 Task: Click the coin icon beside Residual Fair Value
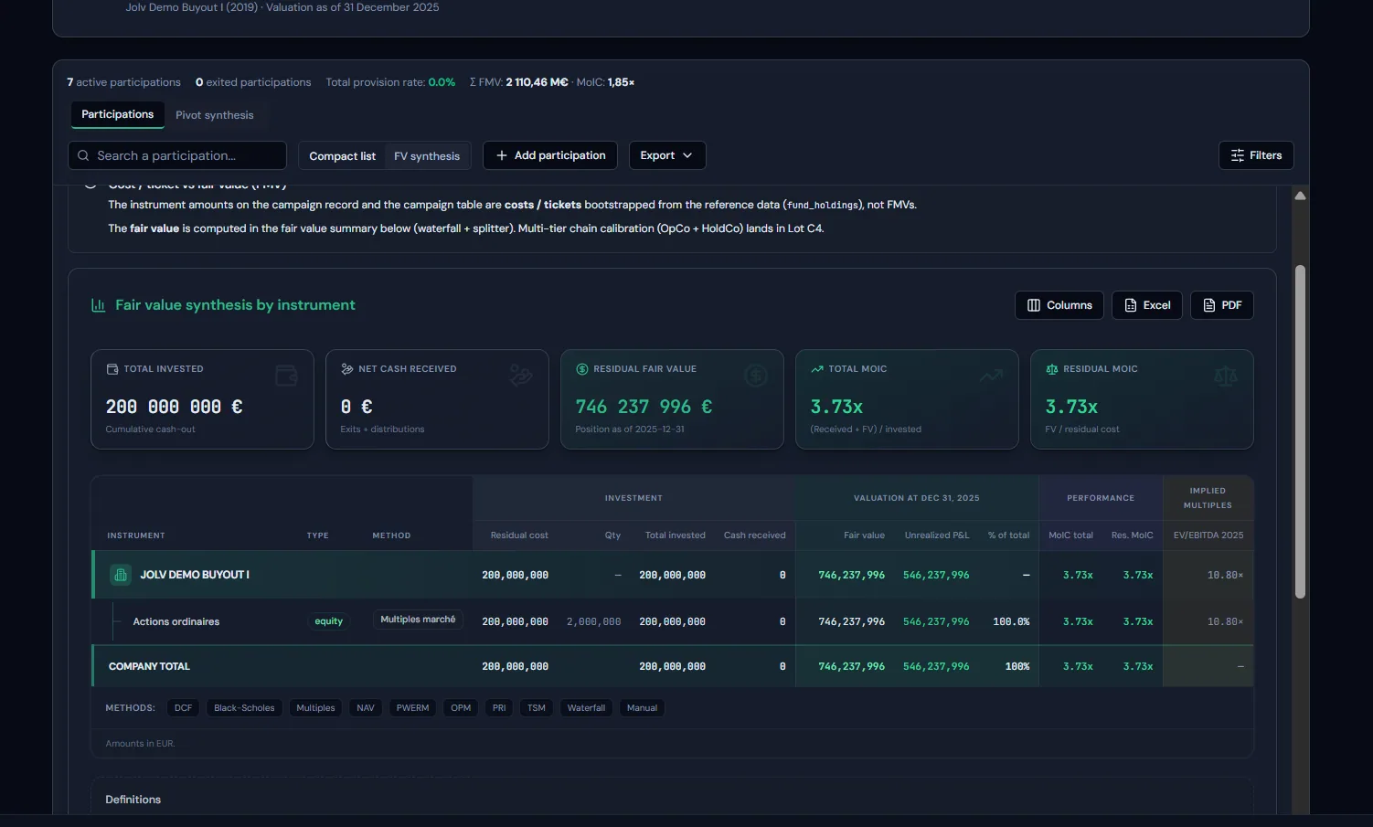coord(582,369)
